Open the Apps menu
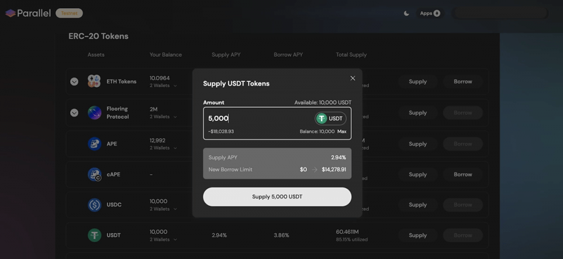563x259 pixels. pos(430,13)
